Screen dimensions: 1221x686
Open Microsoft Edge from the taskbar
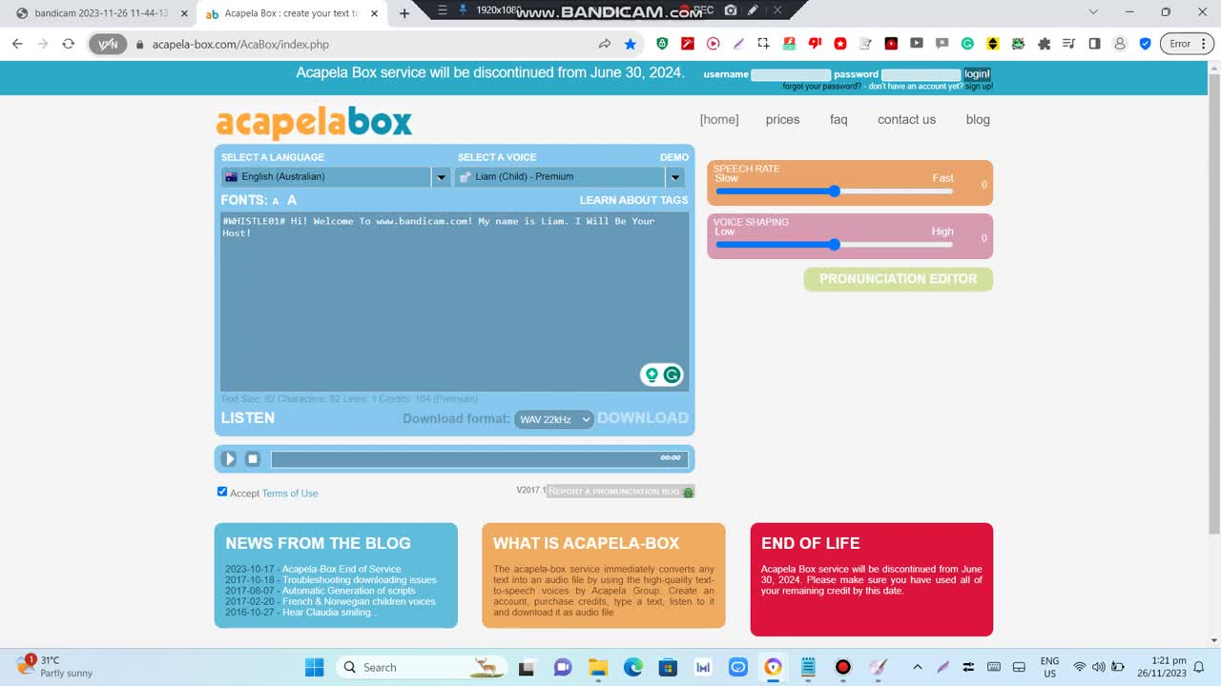(633, 667)
